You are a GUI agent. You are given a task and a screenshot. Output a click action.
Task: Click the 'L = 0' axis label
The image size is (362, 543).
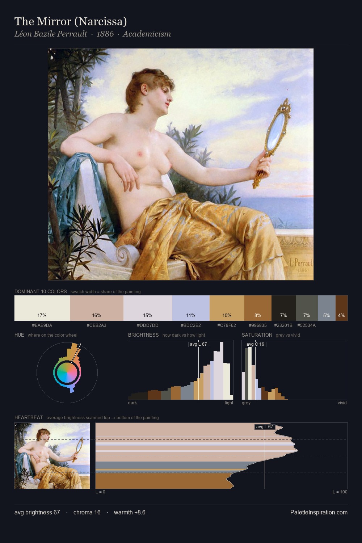(100, 492)
